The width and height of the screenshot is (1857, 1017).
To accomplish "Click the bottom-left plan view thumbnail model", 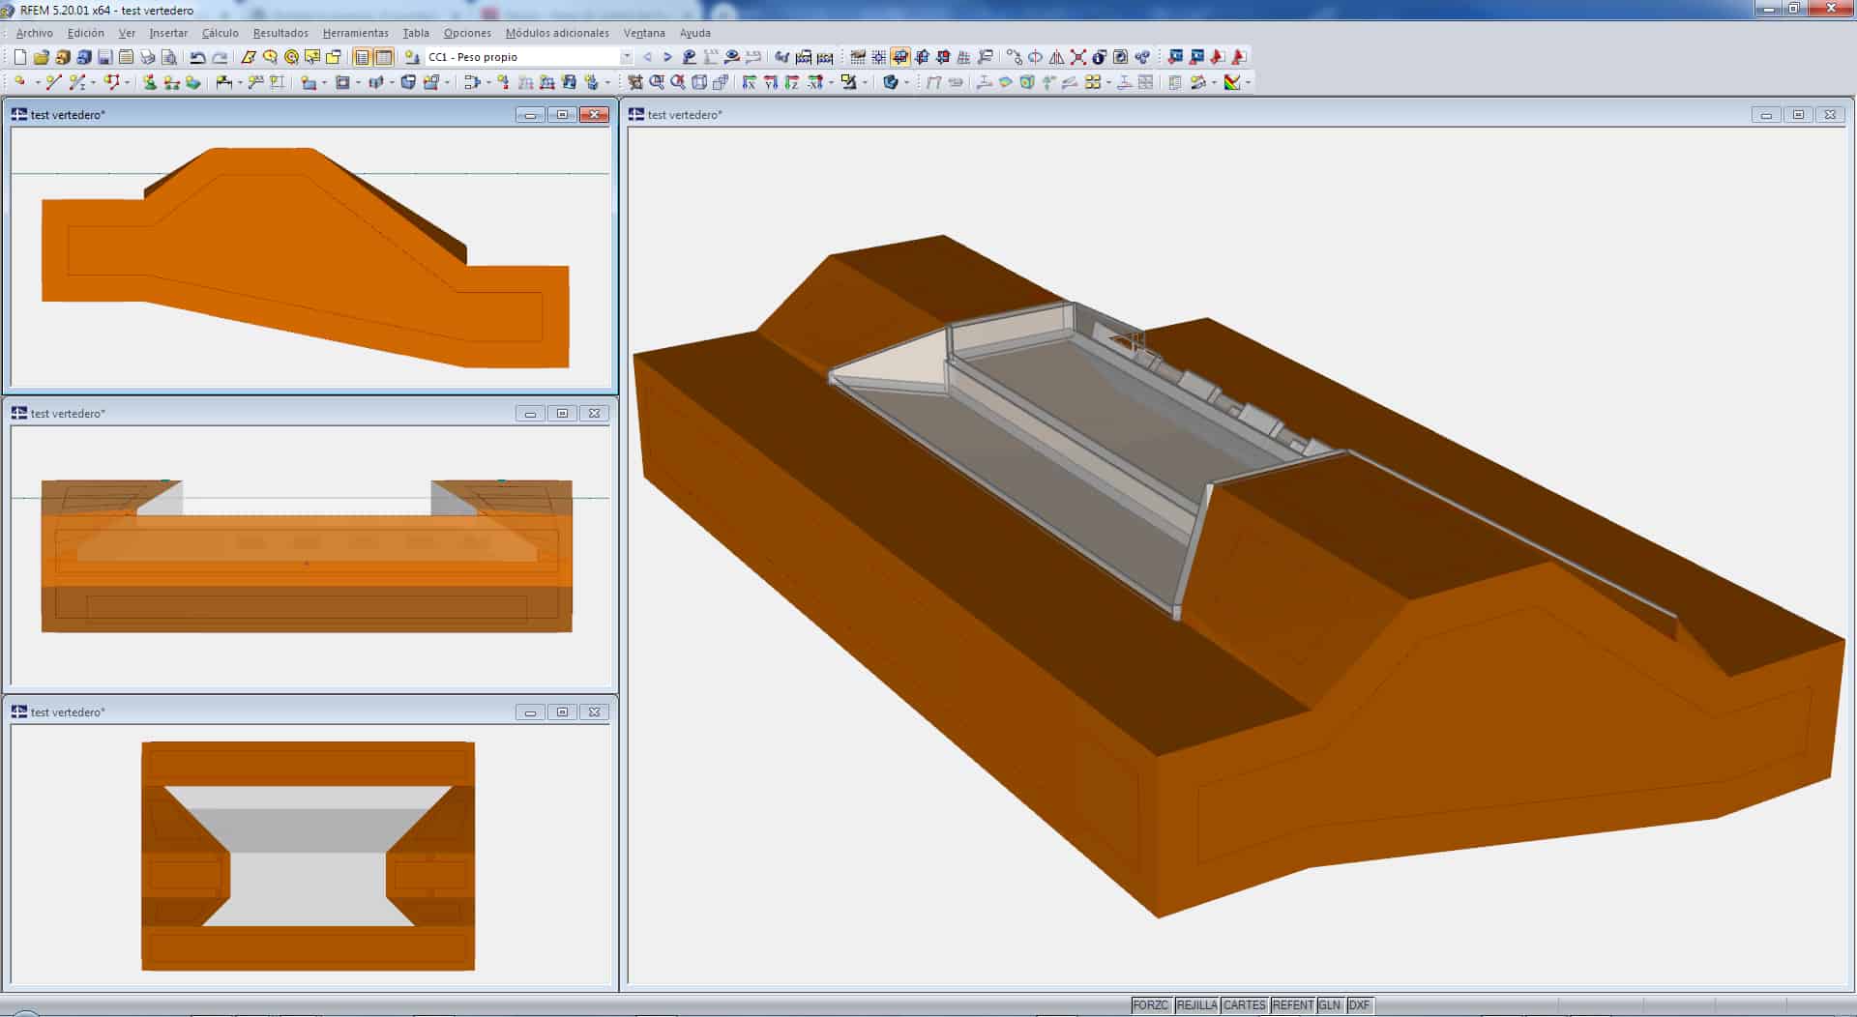I will tap(308, 856).
